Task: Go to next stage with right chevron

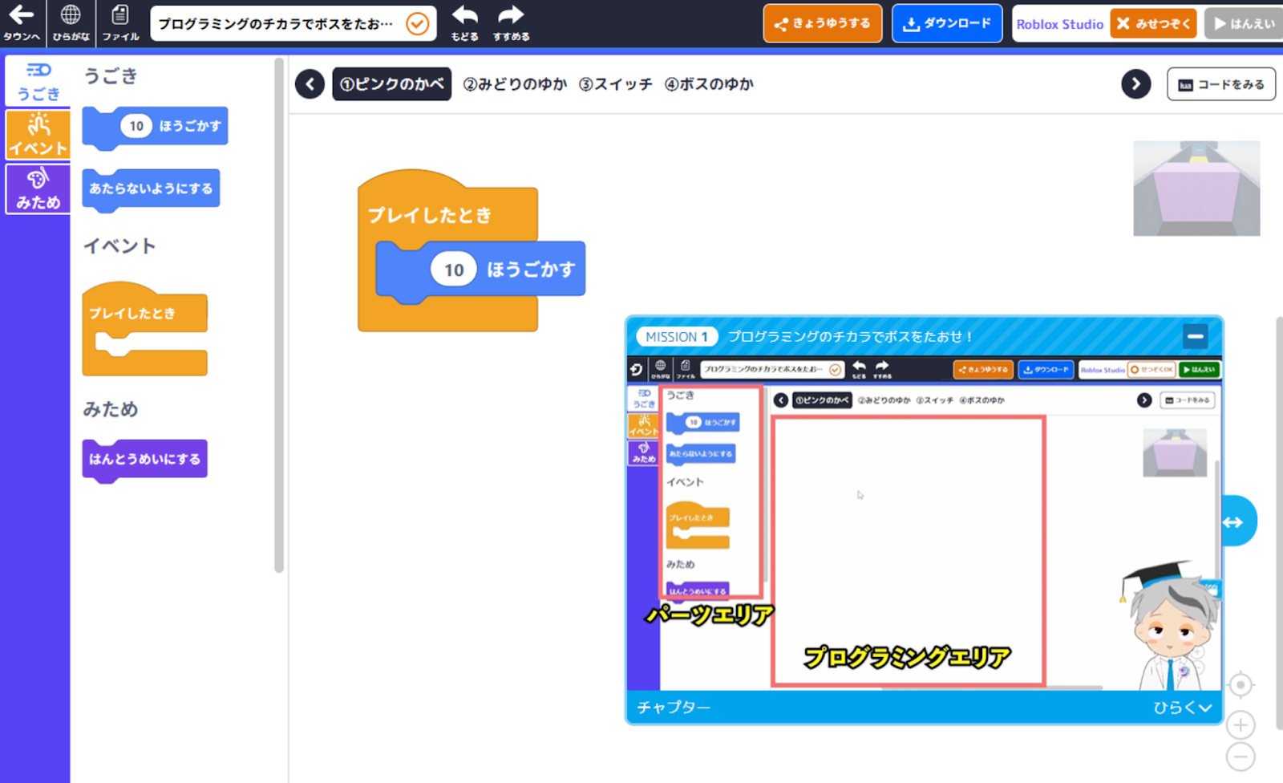Action: point(1135,84)
